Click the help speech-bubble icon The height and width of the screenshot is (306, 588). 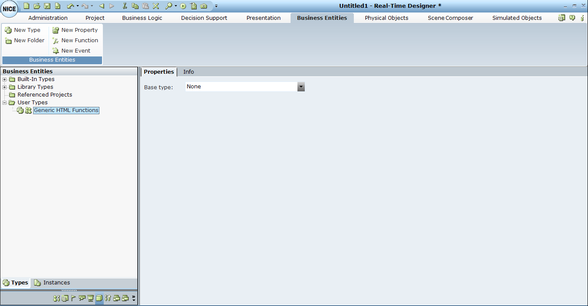(572, 18)
